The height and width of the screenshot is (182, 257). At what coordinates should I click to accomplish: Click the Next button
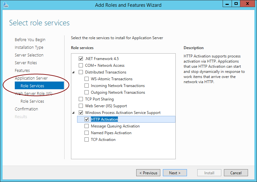(175, 173)
